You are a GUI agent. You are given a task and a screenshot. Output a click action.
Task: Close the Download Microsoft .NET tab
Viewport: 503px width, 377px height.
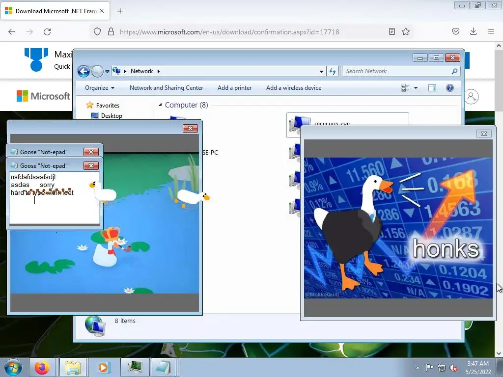pos(102,11)
